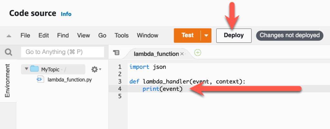Click the lambda_function.py file icon
Image resolution: width=330 pixels, height=129 pixels.
pyautogui.click(x=40, y=79)
